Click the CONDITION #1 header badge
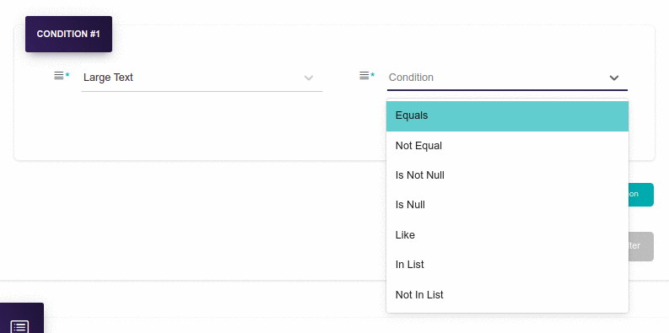The height and width of the screenshot is (333, 669). [x=68, y=34]
